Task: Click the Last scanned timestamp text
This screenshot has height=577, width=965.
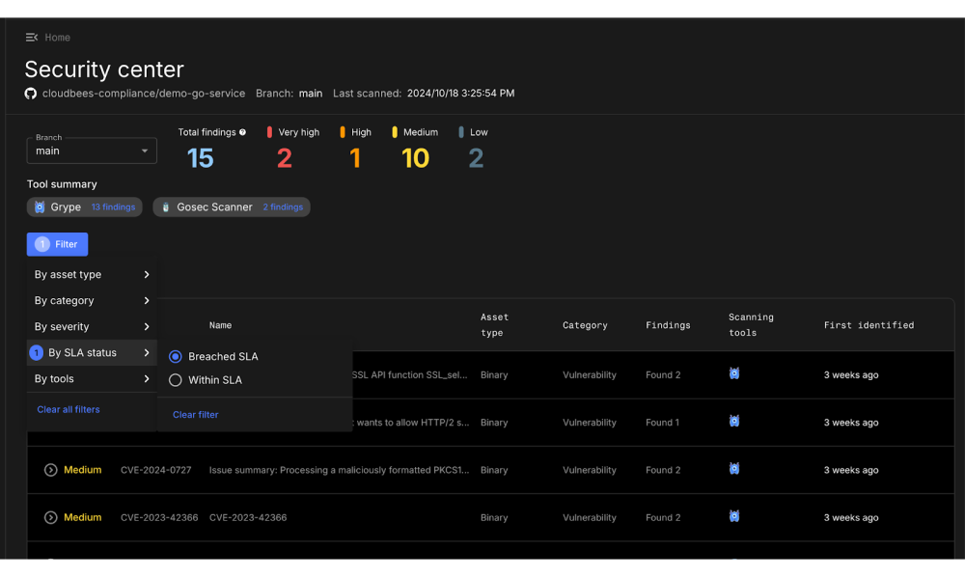Action: point(460,94)
